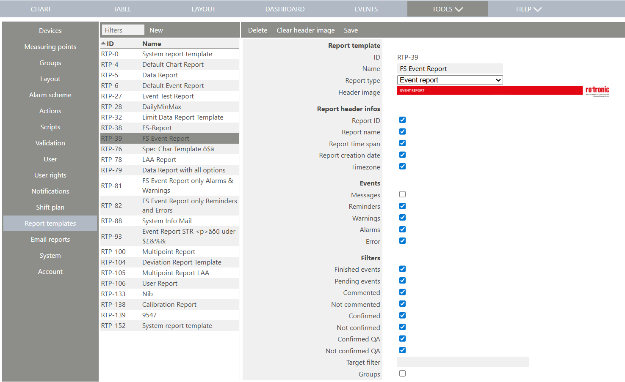The image size is (625, 382).
Task: Enable the Messages checkbox
Action: pyautogui.click(x=402, y=194)
